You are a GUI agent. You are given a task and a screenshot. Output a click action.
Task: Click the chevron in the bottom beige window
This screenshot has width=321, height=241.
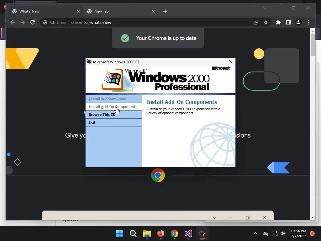coord(214,218)
